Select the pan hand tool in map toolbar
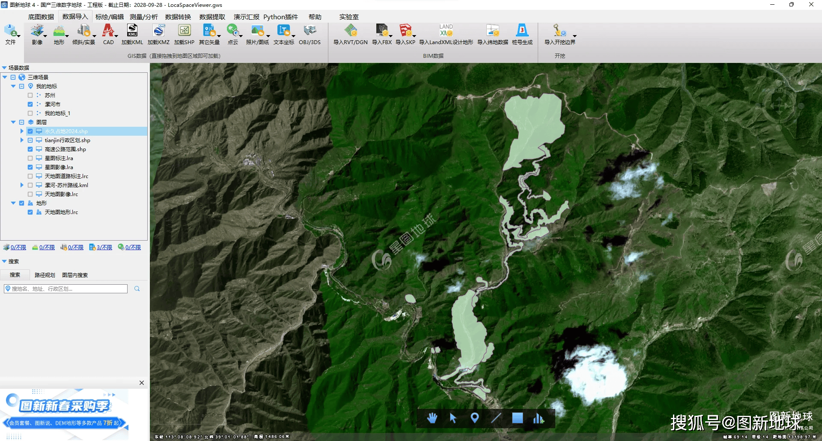The width and height of the screenshot is (822, 441). pos(432,418)
